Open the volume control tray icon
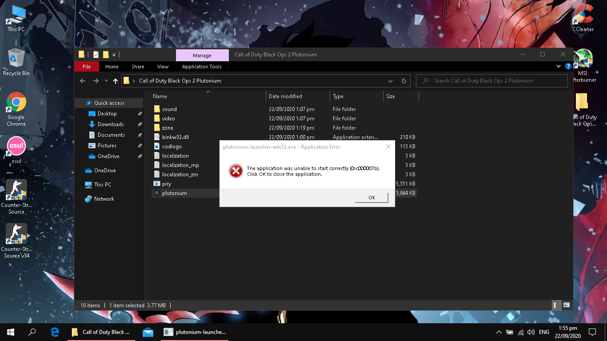This screenshot has width=607, height=341. coord(531,332)
